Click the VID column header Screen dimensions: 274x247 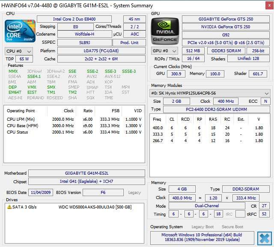(138, 111)
